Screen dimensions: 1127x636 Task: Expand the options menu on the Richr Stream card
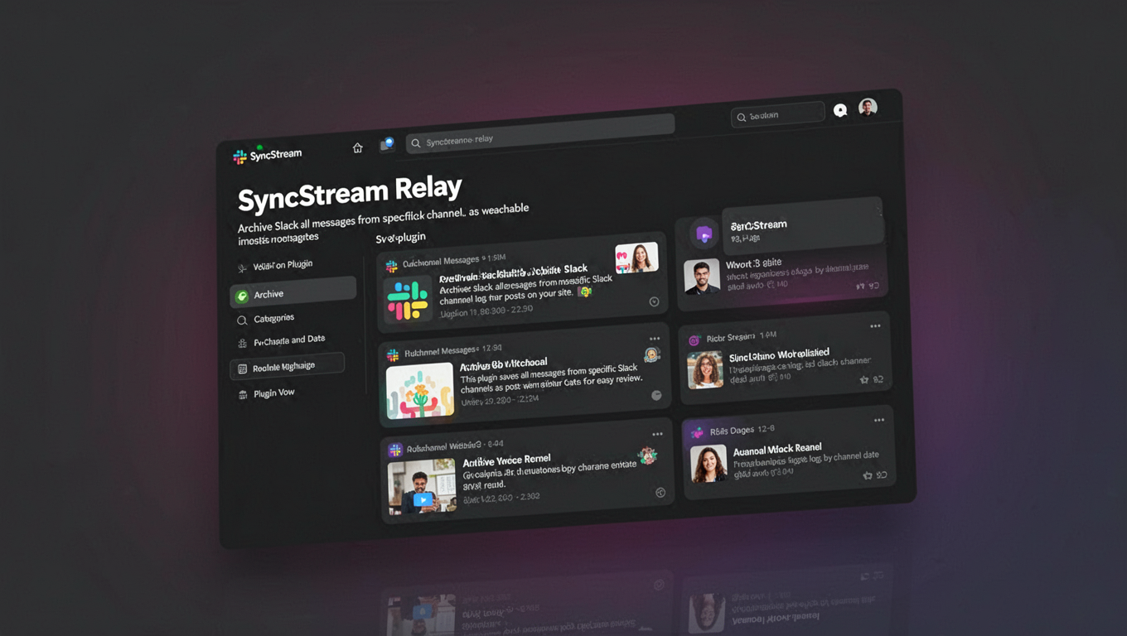click(876, 326)
